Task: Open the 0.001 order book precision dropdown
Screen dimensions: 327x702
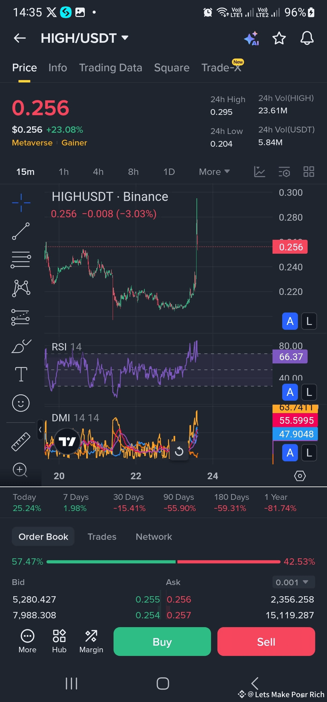Action: pos(294,582)
